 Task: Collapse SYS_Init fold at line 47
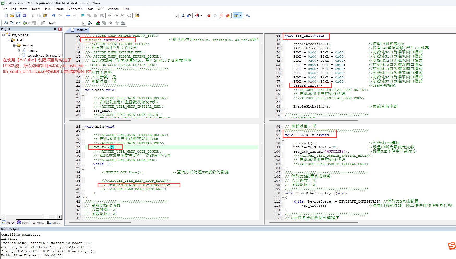pos(283,40)
